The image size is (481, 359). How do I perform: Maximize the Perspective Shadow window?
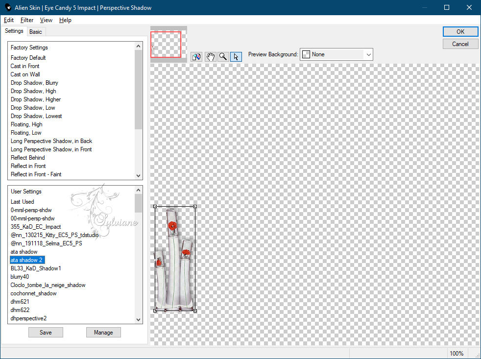[x=447, y=7]
